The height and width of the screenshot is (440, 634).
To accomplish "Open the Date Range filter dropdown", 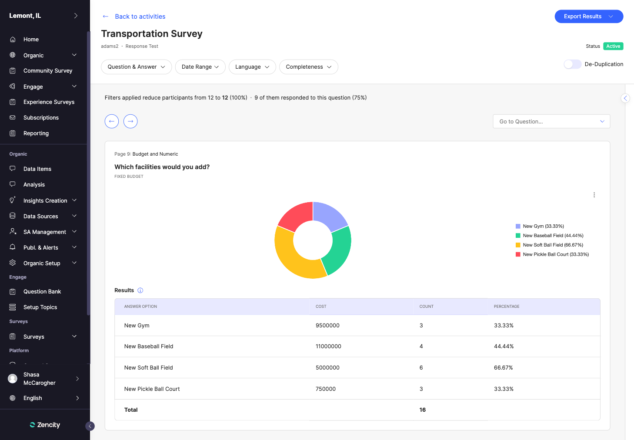I will click(200, 67).
